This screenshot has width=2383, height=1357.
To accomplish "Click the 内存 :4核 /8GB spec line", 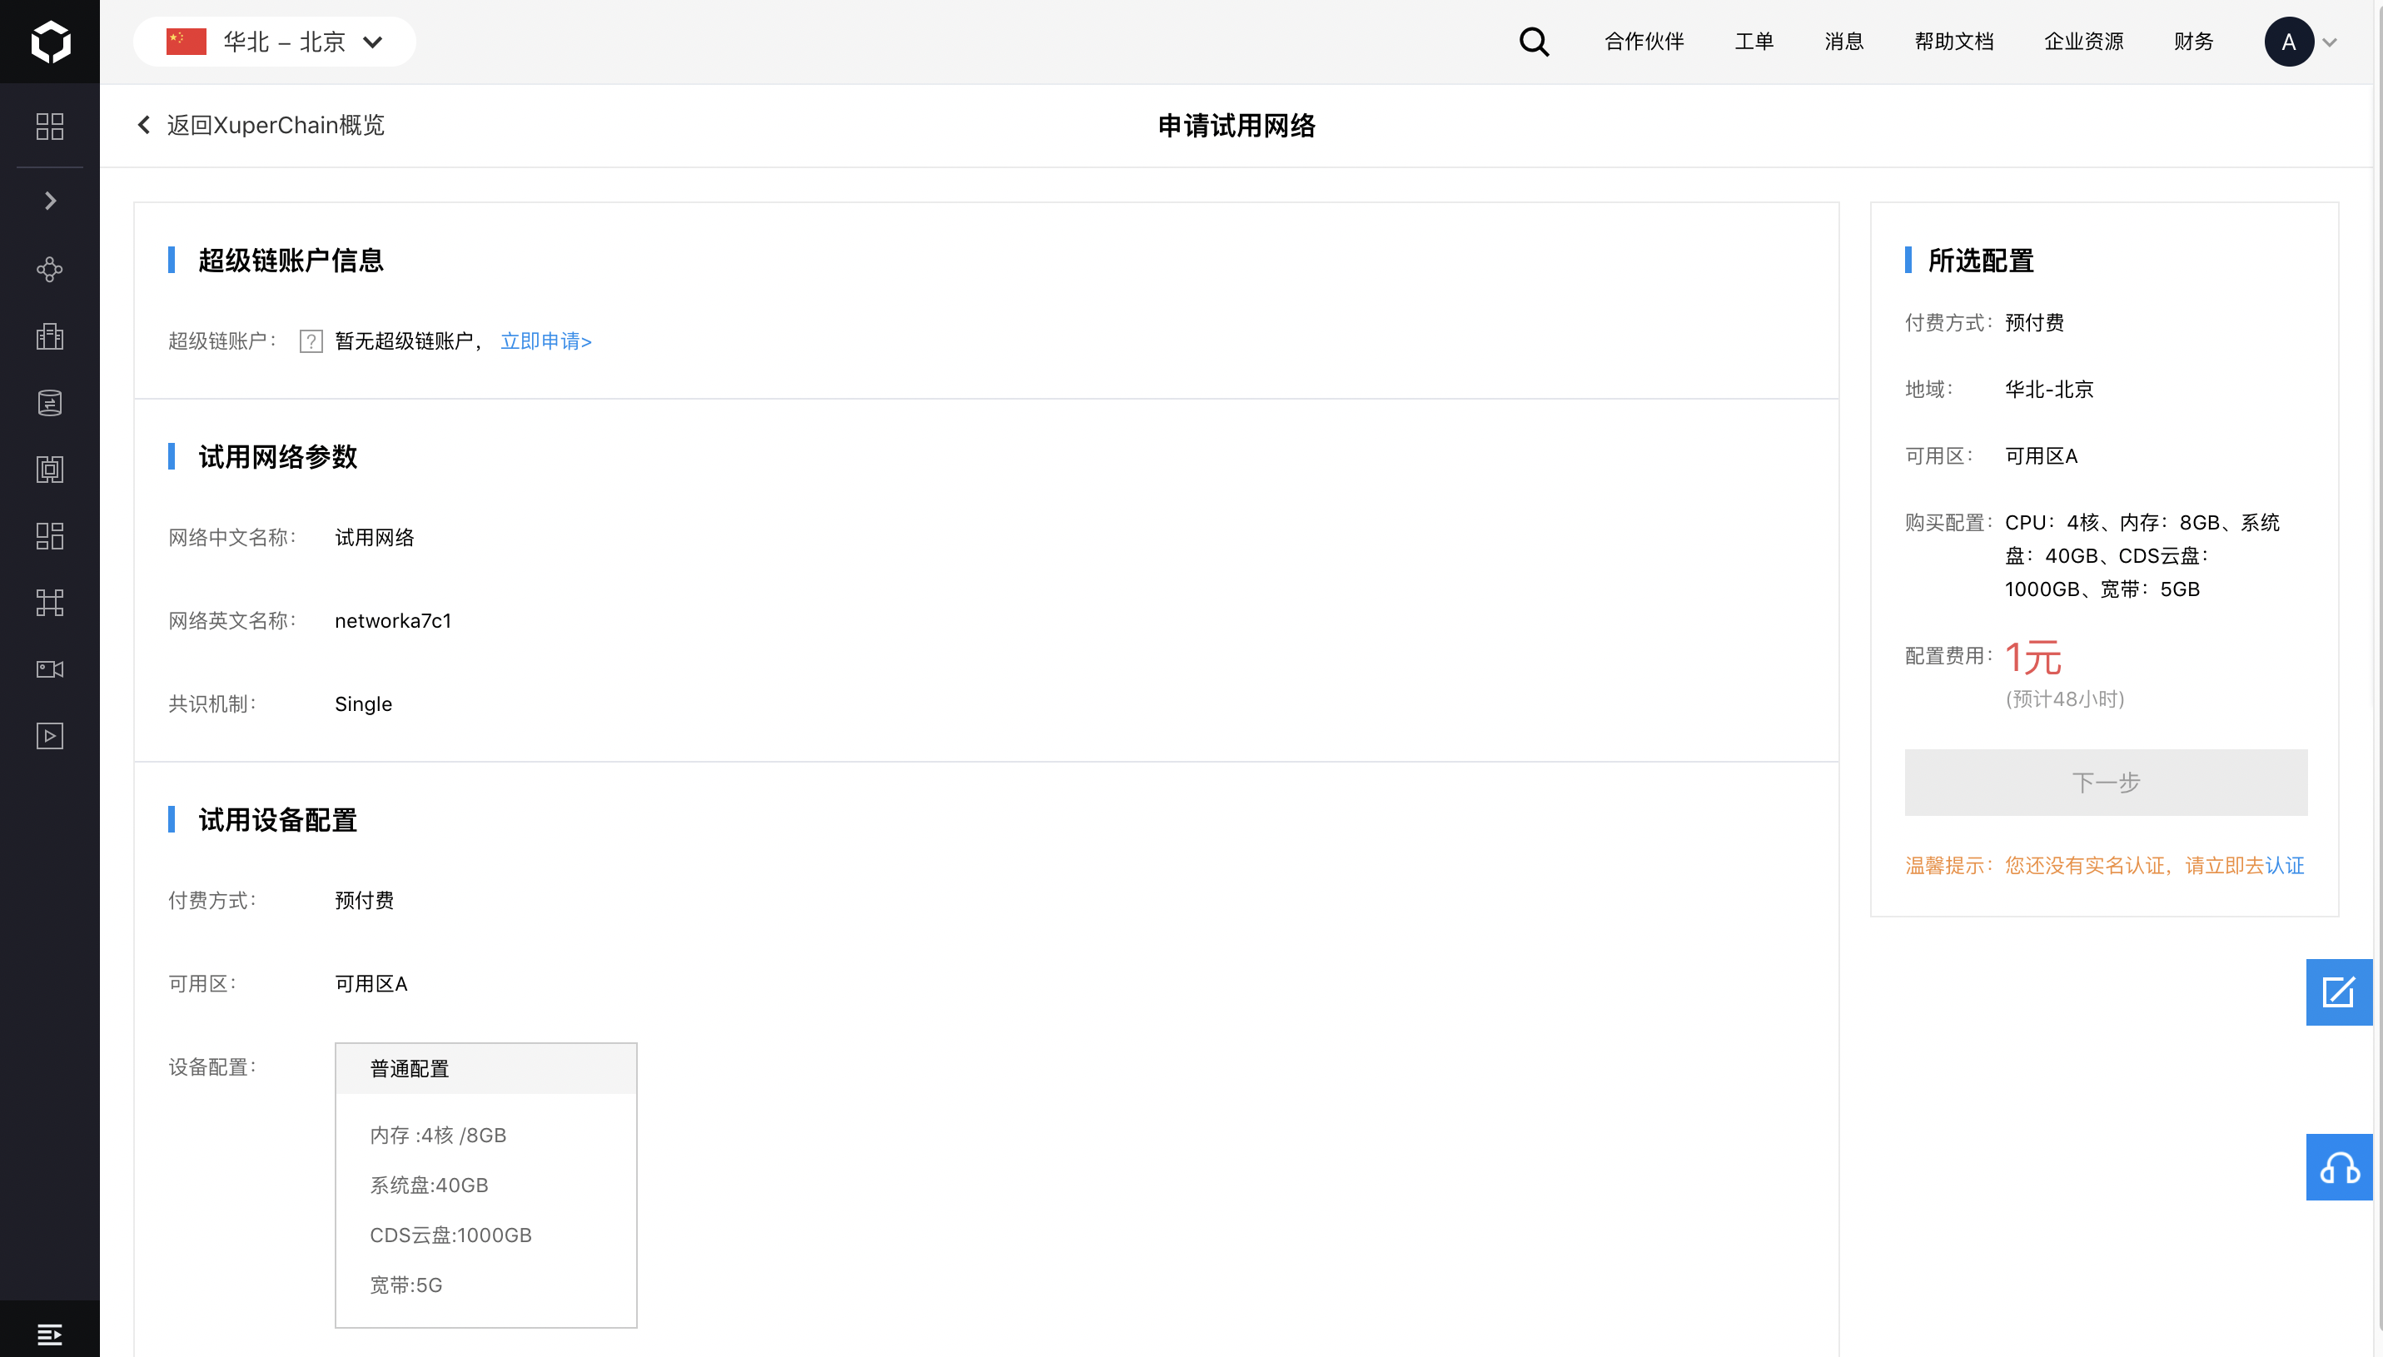I will (x=438, y=1136).
